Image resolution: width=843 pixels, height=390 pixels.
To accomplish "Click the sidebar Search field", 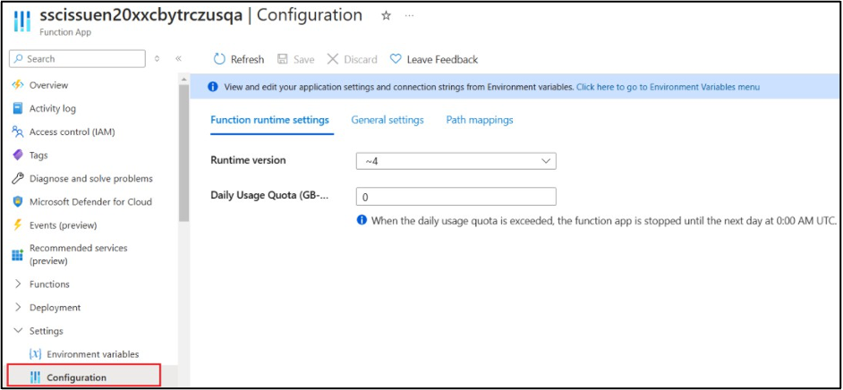I will point(78,59).
